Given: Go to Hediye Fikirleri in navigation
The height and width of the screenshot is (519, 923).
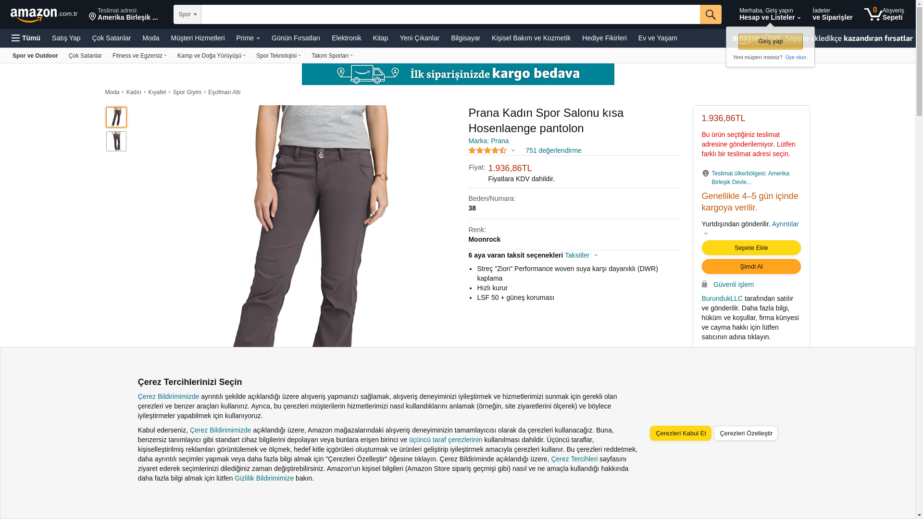Looking at the screenshot, I should (x=604, y=38).
